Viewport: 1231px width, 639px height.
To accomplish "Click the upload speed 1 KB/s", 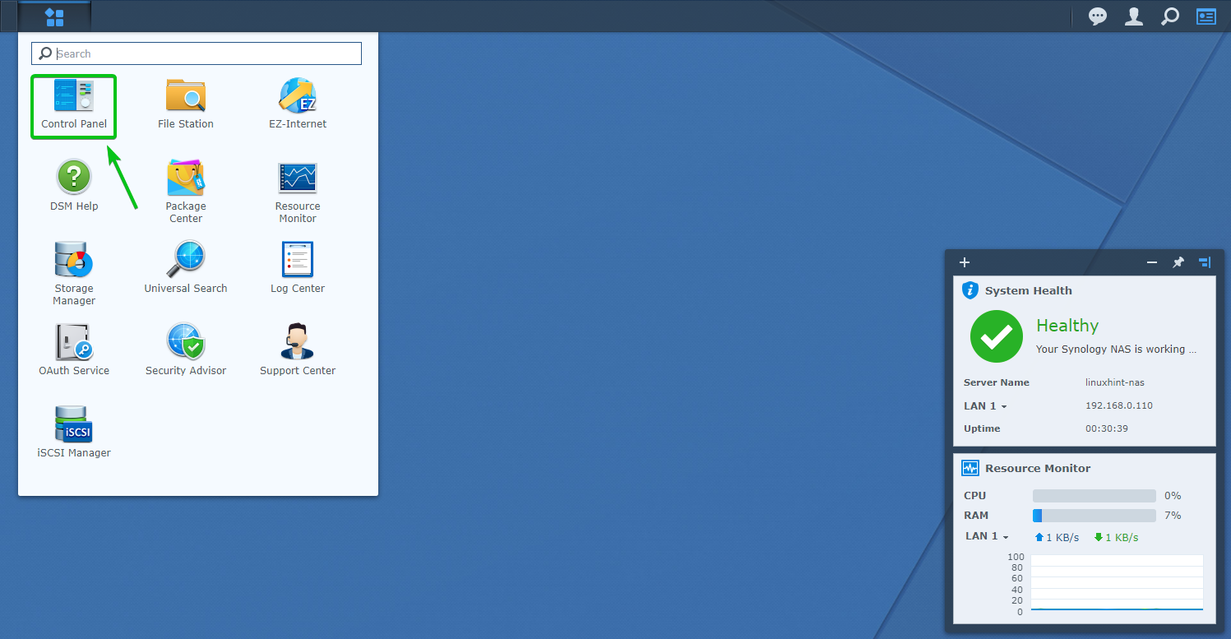I will coord(1057,537).
